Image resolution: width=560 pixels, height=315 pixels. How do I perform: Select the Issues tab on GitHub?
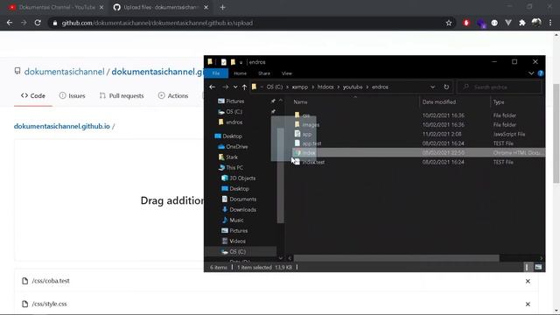tap(72, 95)
